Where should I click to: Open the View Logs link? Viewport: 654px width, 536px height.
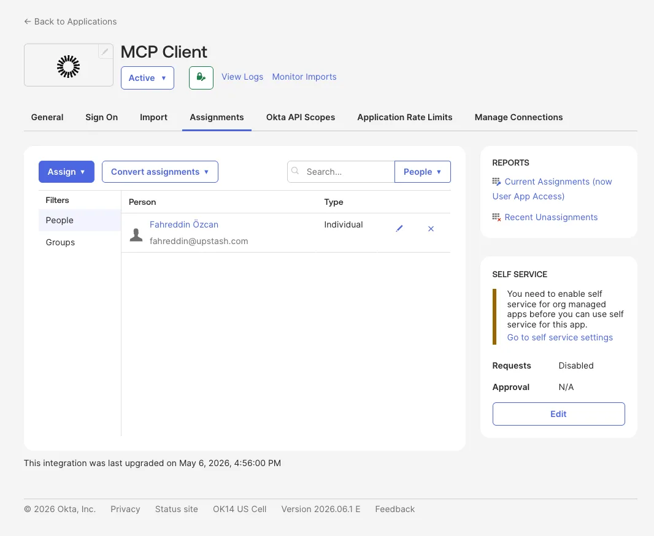[242, 77]
